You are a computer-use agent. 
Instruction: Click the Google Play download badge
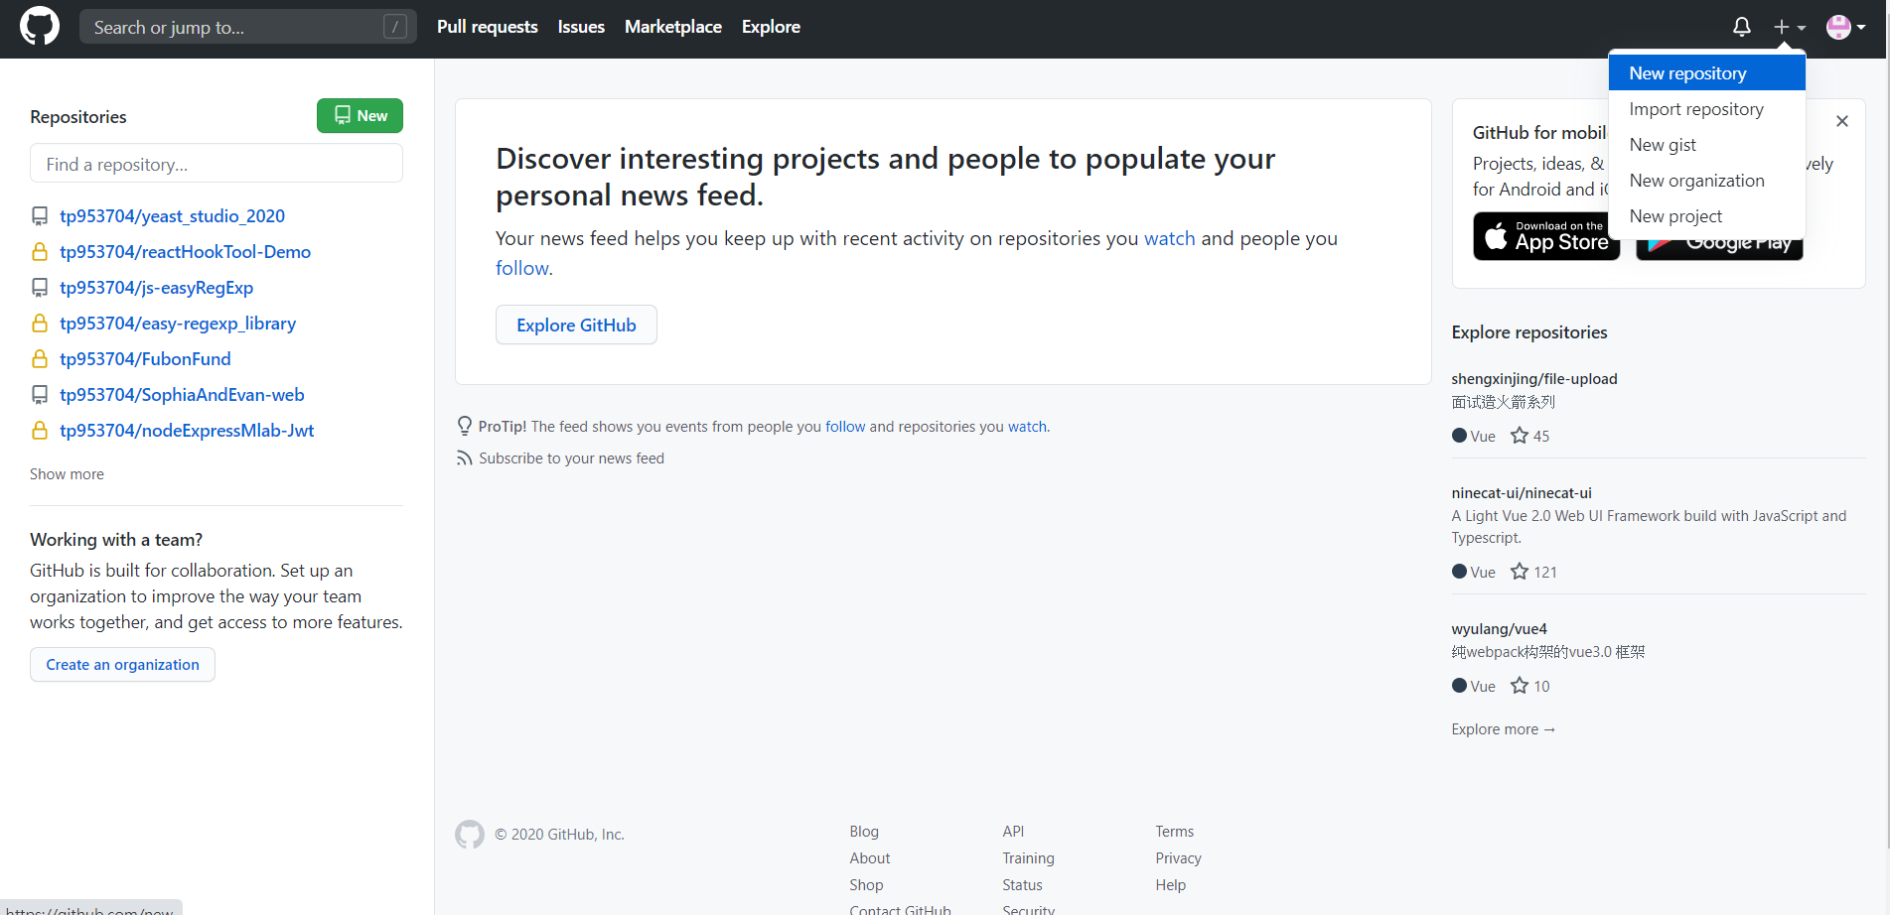point(1719,250)
